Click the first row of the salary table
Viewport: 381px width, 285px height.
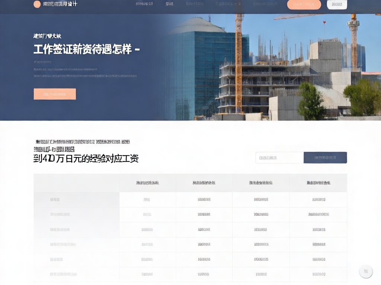coord(190,199)
